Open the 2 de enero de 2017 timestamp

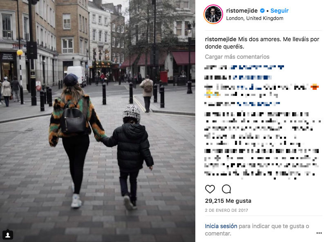click(226, 210)
